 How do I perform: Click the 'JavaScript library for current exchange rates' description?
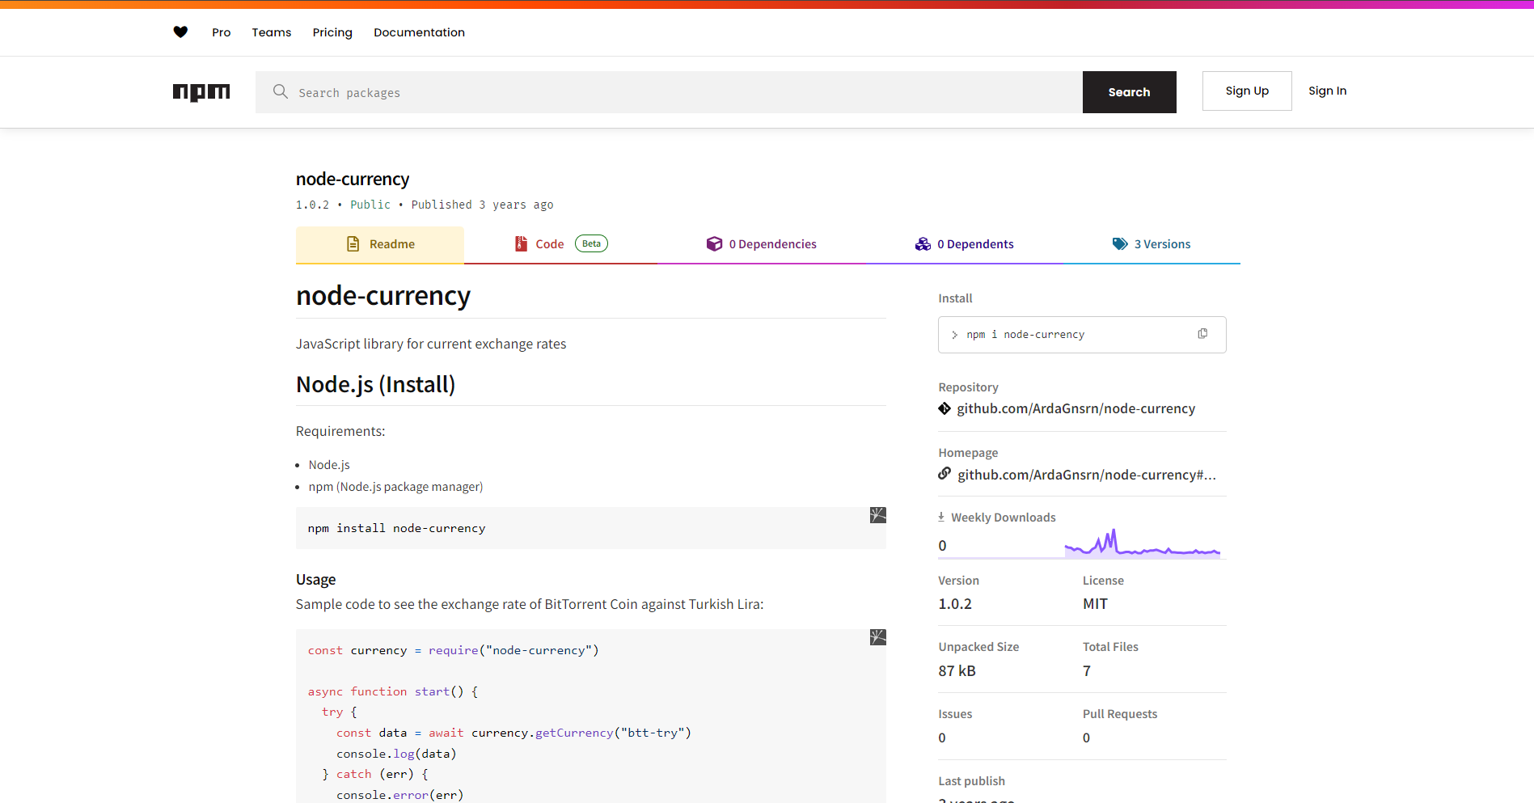point(431,344)
